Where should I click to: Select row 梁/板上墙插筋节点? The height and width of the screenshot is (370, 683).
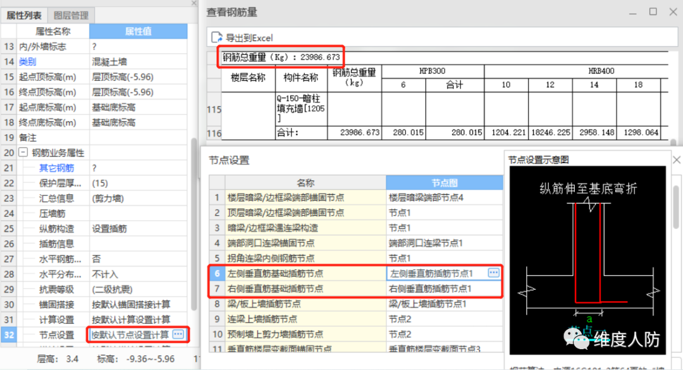pyautogui.click(x=355, y=304)
